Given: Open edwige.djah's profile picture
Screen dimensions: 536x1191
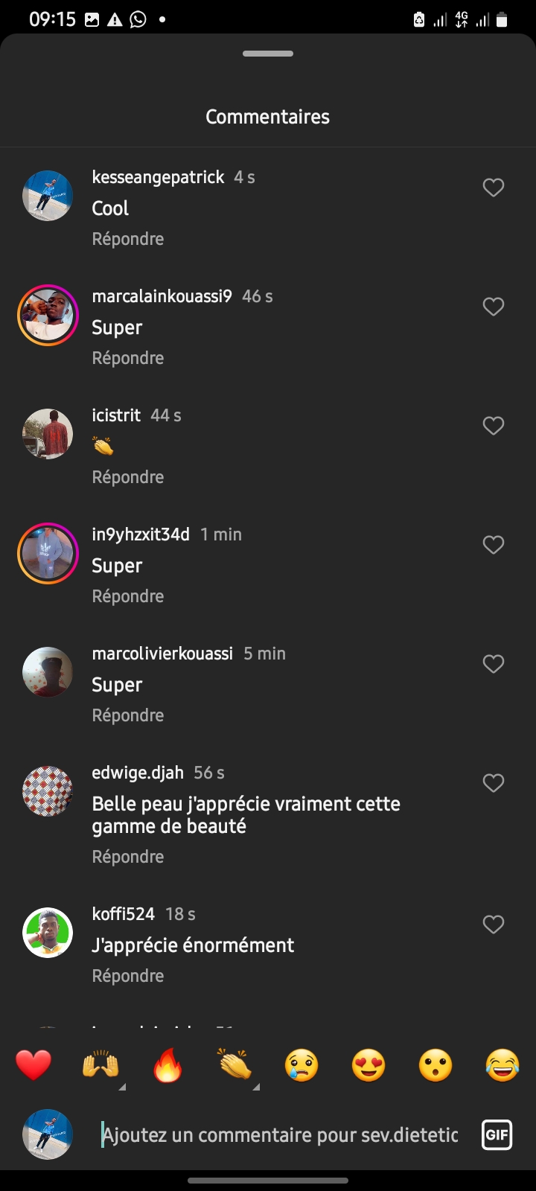Looking at the screenshot, I should [48, 791].
